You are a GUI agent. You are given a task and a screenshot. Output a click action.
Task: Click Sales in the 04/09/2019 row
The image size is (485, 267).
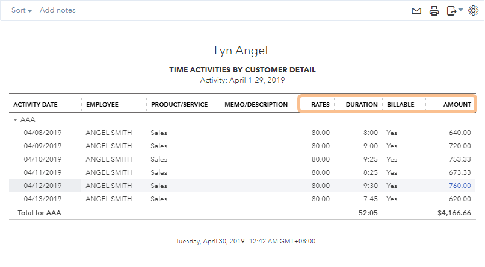159,146
